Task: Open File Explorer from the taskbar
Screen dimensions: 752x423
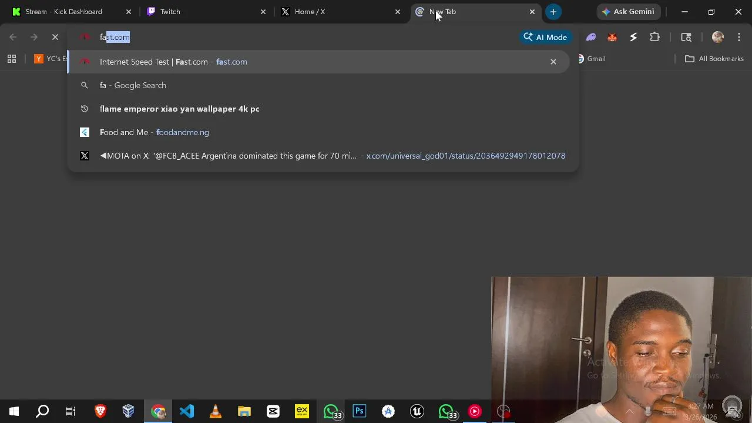Action: 244,411
